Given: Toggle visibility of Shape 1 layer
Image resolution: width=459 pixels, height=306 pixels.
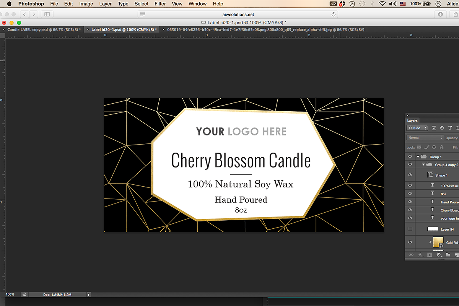Looking at the screenshot, I should tap(410, 175).
